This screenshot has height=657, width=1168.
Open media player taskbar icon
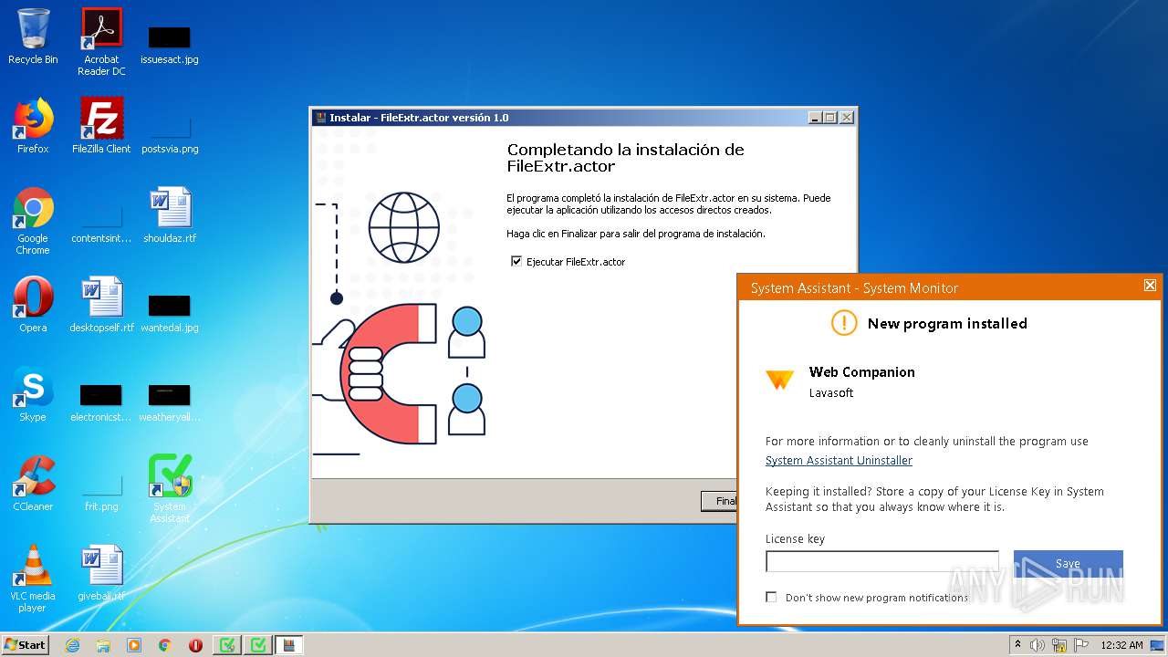point(134,645)
